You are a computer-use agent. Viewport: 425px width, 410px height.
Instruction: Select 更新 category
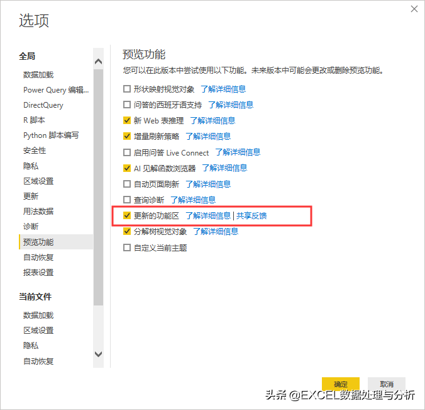tap(31, 196)
